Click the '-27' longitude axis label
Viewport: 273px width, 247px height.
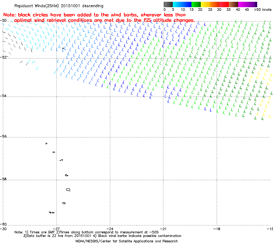[56, 229]
